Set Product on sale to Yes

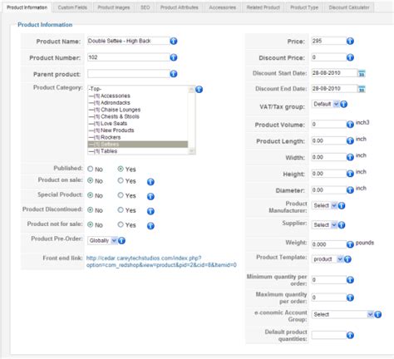[x=121, y=180]
